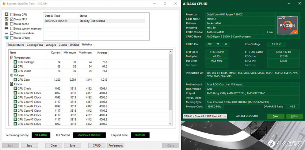Switch to the Unified tab

point(74,45)
